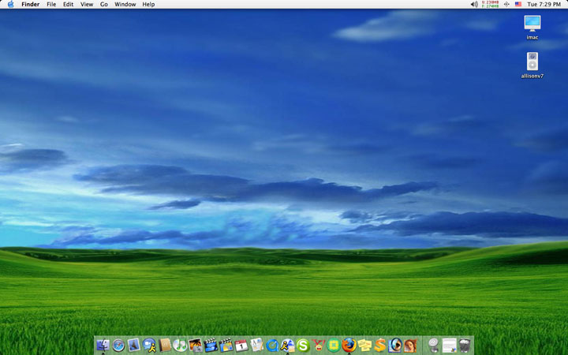568x355 pixels.
Task: Open Yahoo Messenger icon in Dock
Action: (319, 346)
